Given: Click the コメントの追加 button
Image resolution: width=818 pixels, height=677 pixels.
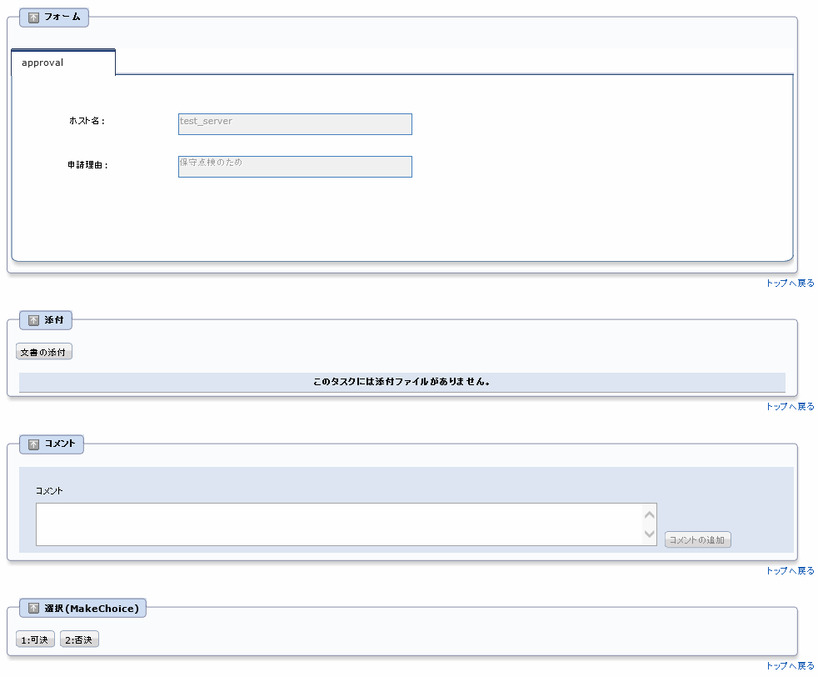Looking at the screenshot, I should tap(697, 539).
